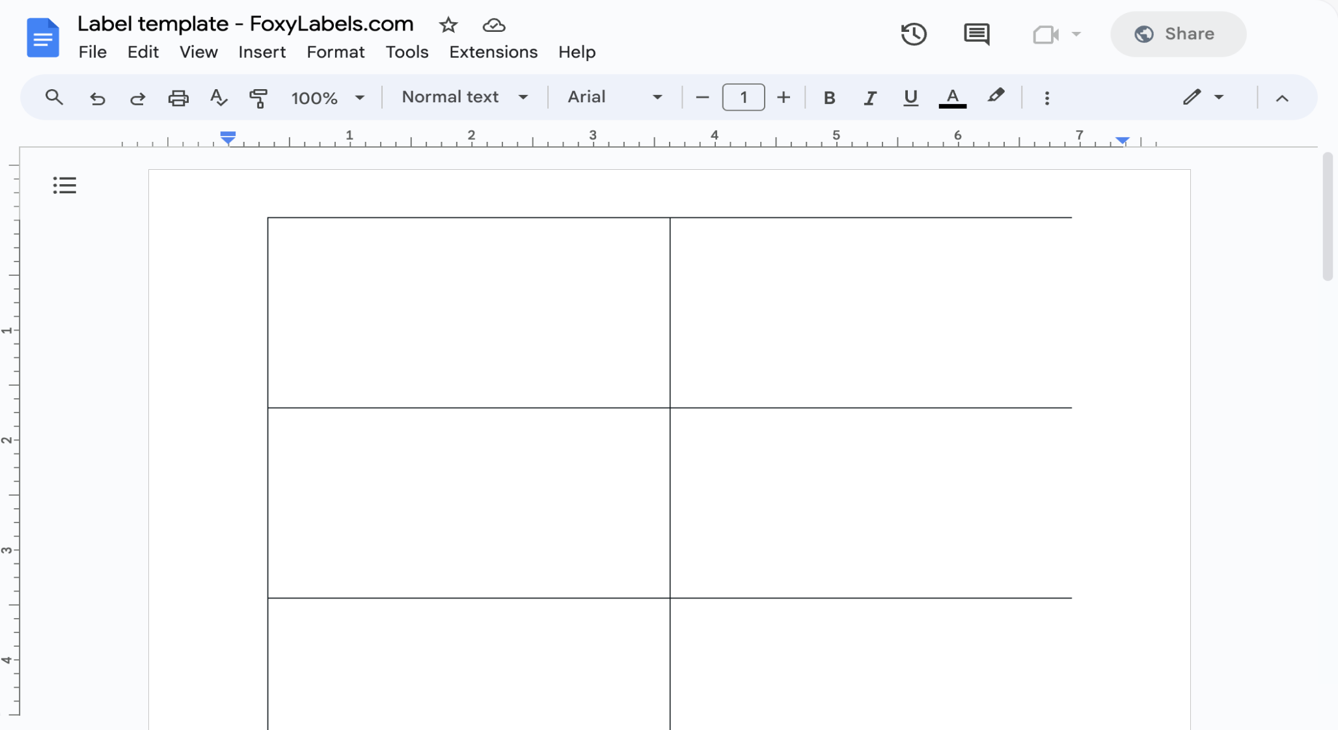Open the text color picker
The height and width of the screenshot is (730, 1338).
pyautogui.click(x=952, y=98)
